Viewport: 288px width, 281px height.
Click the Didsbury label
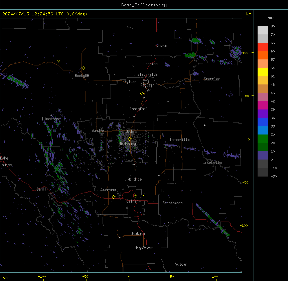(x=128, y=144)
